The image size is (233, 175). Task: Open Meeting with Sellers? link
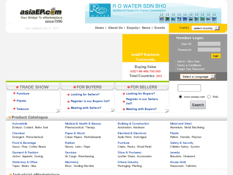[86, 108]
